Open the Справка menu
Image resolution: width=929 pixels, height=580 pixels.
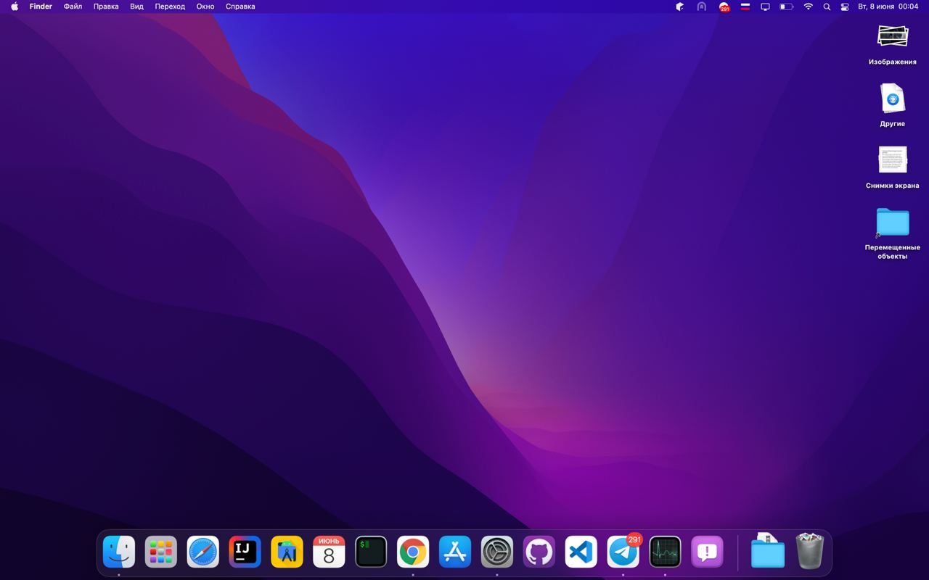[x=240, y=7]
